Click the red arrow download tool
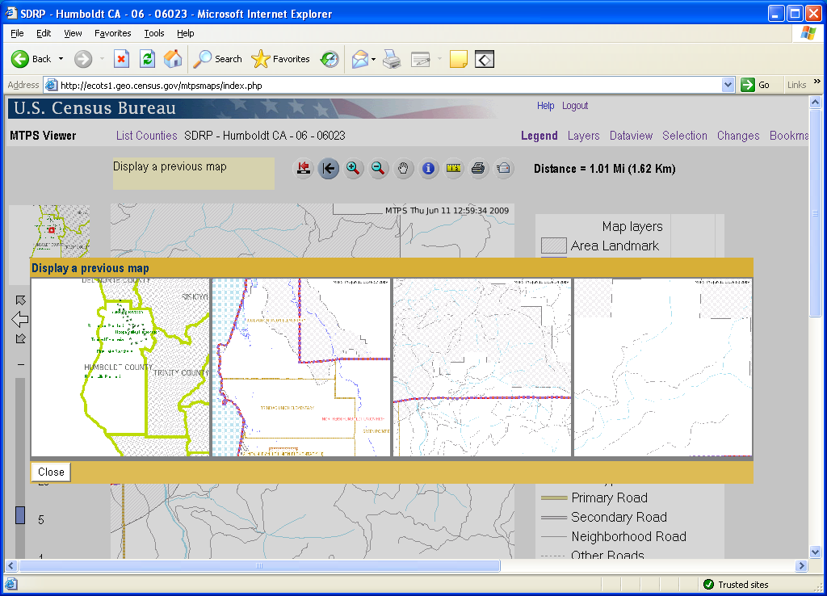 click(x=304, y=169)
